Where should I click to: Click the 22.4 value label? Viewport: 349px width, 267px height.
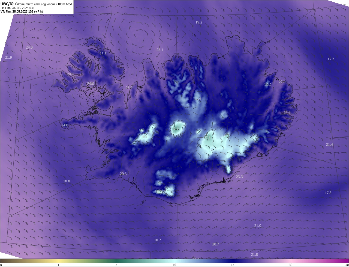coord(287,113)
